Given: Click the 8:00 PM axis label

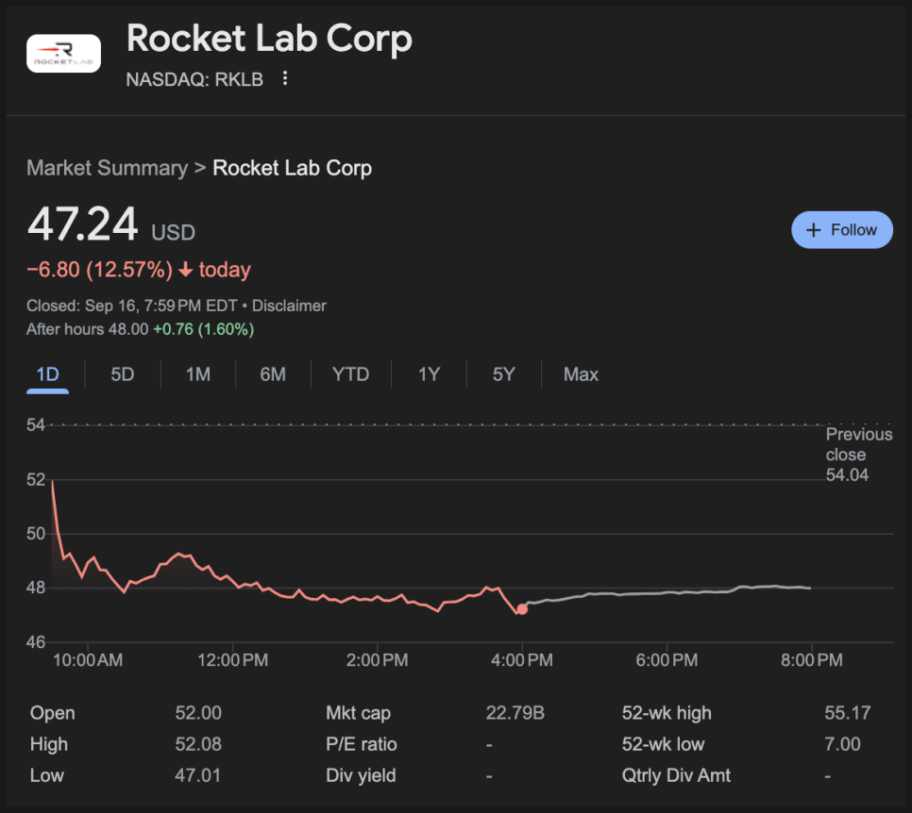Looking at the screenshot, I should coord(811,660).
